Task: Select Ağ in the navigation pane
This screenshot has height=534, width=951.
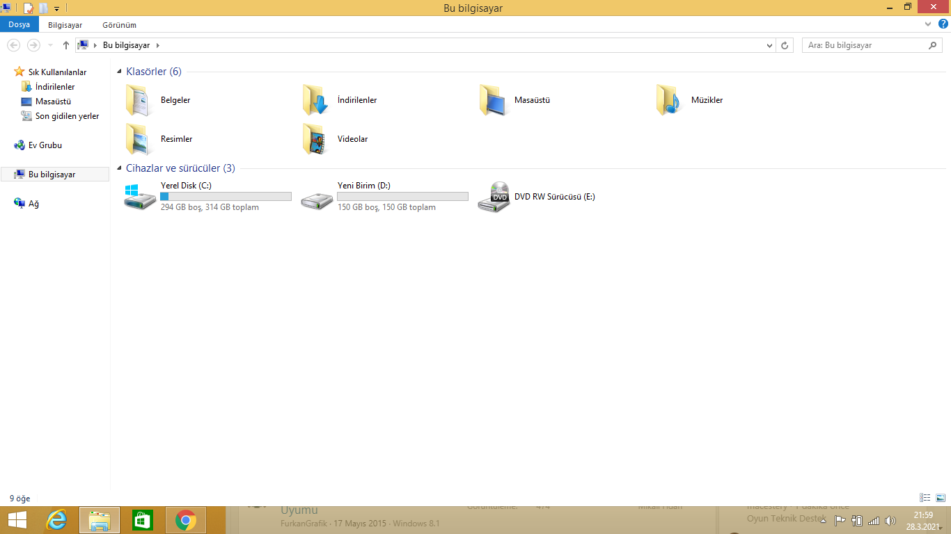Action: 33,204
